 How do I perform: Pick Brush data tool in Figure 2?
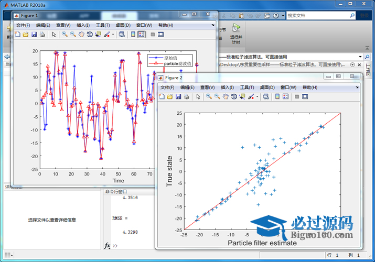(251, 96)
